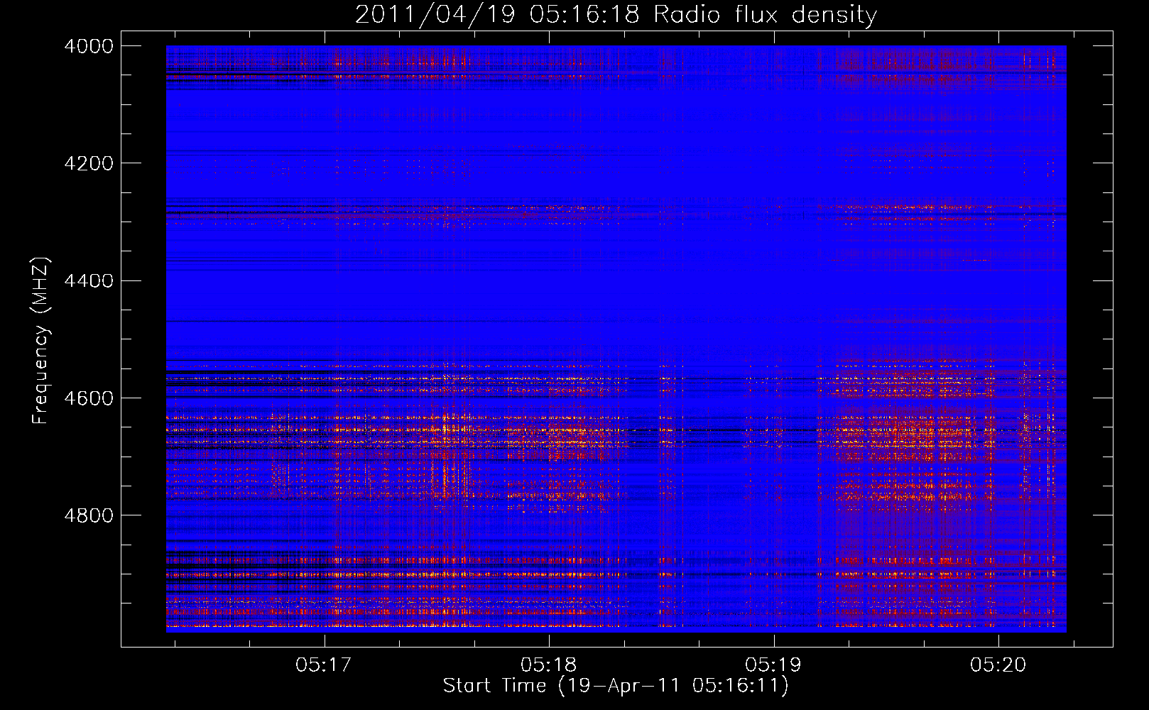The width and height of the screenshot is (1149, 710).
Task: Select the 4800 frequency axis label
Action: pyautogui.click(x=89, y=515)
